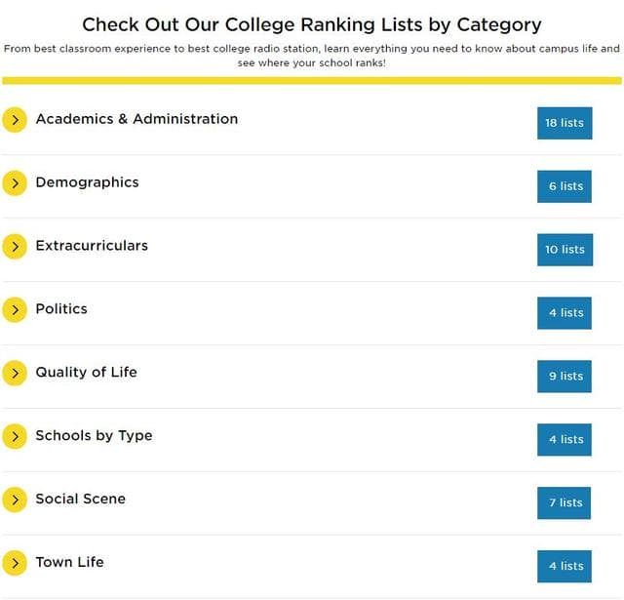Open the 18 lists button
Screen dimensions: 624x600
tap(565, 123)
